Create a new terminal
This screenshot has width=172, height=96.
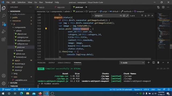point(149,63)
